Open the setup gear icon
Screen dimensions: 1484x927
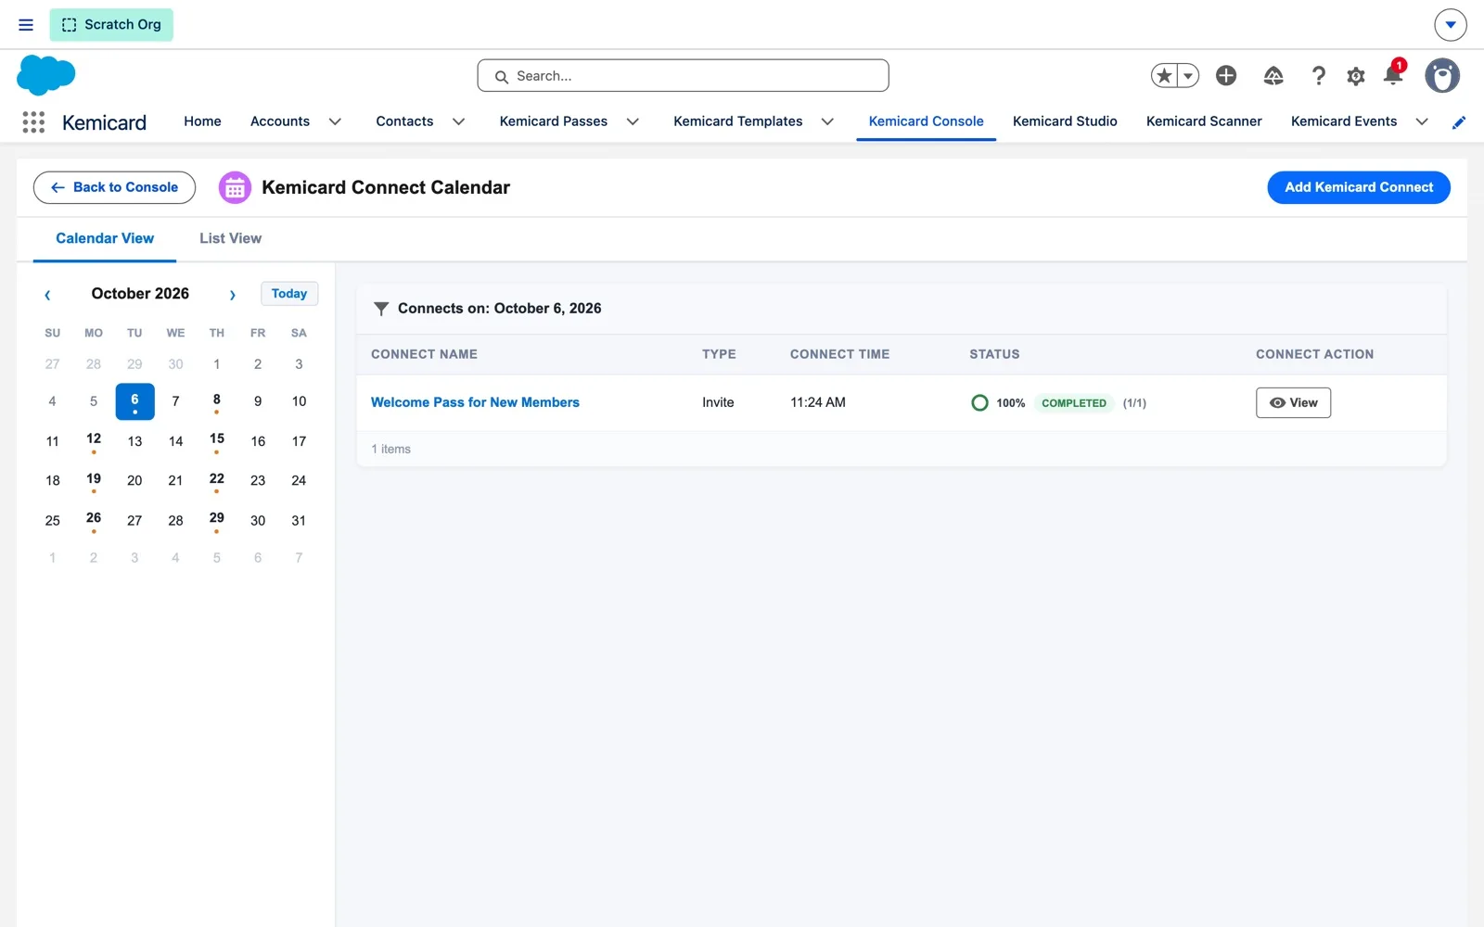coord(1356,76)
